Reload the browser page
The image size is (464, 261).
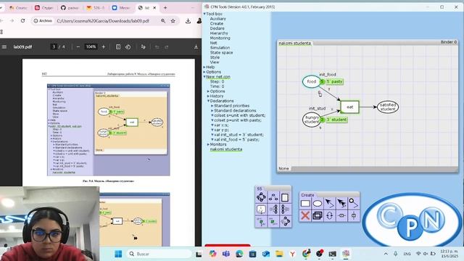coord(22,21)
